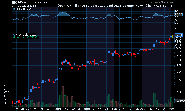Click the RSI(14) 76.06 legend label
The image size is (185, 111).
[24, 9]
